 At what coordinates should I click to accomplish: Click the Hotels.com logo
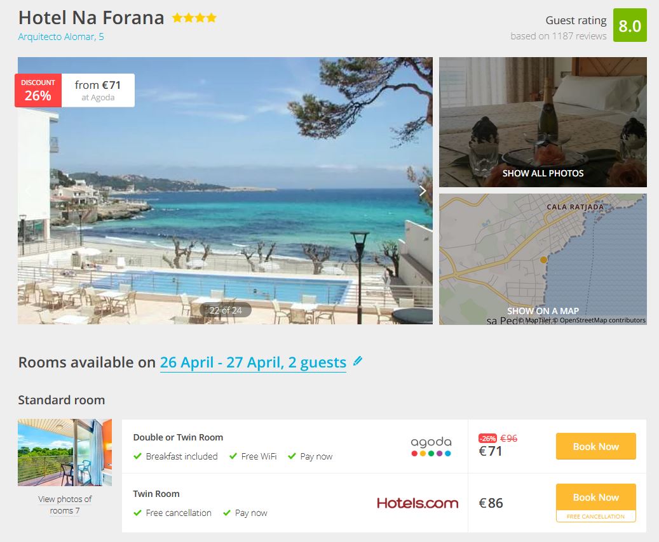click(x=418, y=503)
